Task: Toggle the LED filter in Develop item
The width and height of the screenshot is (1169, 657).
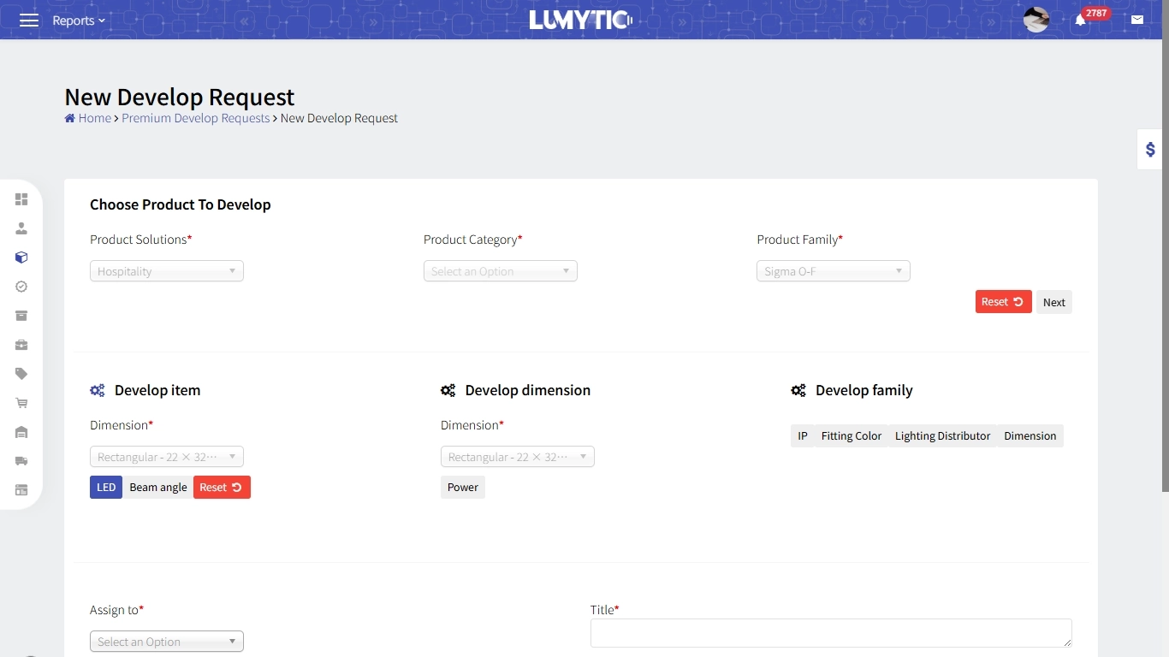Action: (105, 487)
